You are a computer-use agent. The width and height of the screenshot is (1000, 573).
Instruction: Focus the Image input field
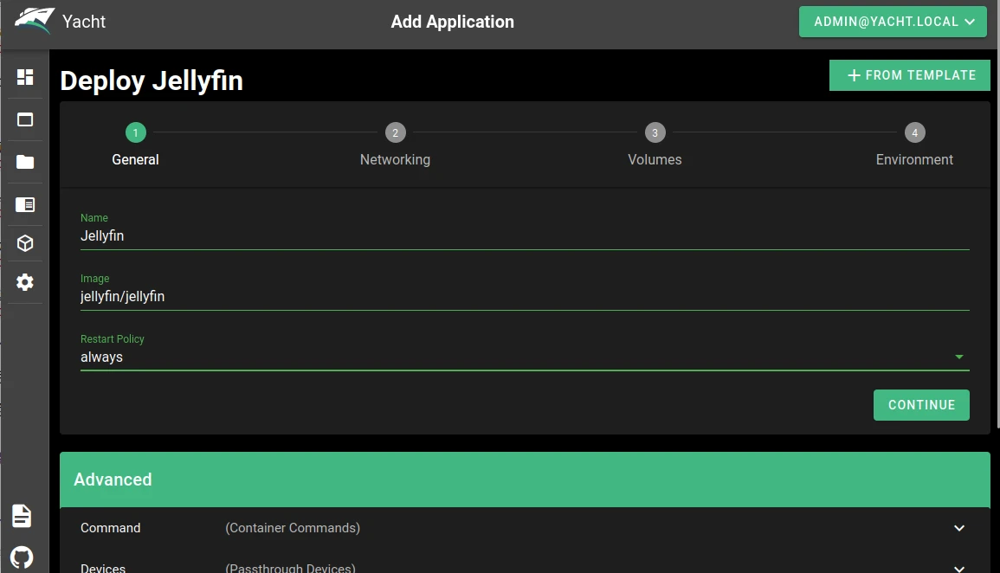[x=524, y=296]
